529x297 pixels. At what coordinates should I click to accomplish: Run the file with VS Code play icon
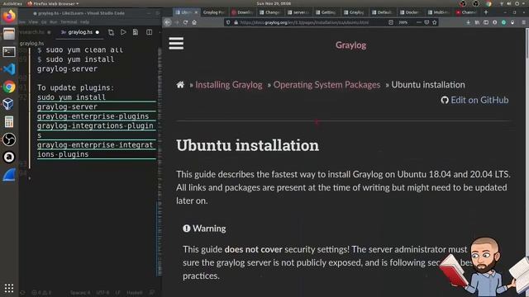tap(123, 32)
